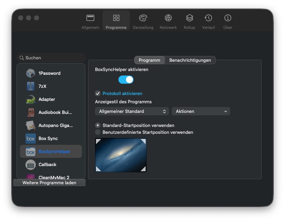Select Callback list entry

pyautogui.click(x=51, y=164)
